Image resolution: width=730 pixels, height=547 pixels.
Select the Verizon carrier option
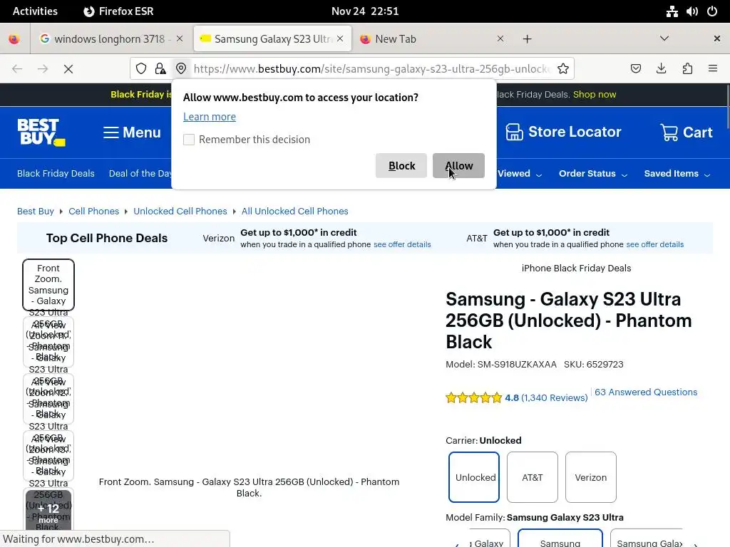pos(590,477)
